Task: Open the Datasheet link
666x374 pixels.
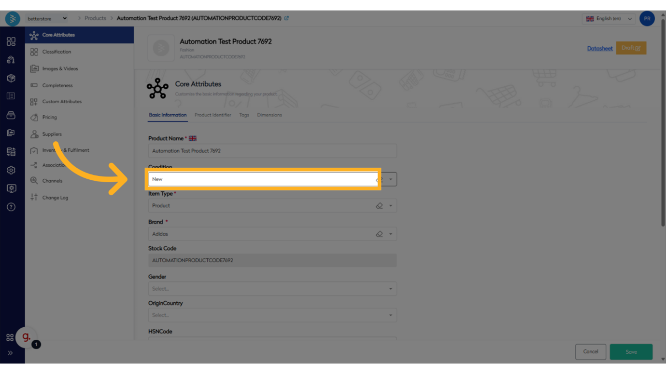Action: point(599,48)
